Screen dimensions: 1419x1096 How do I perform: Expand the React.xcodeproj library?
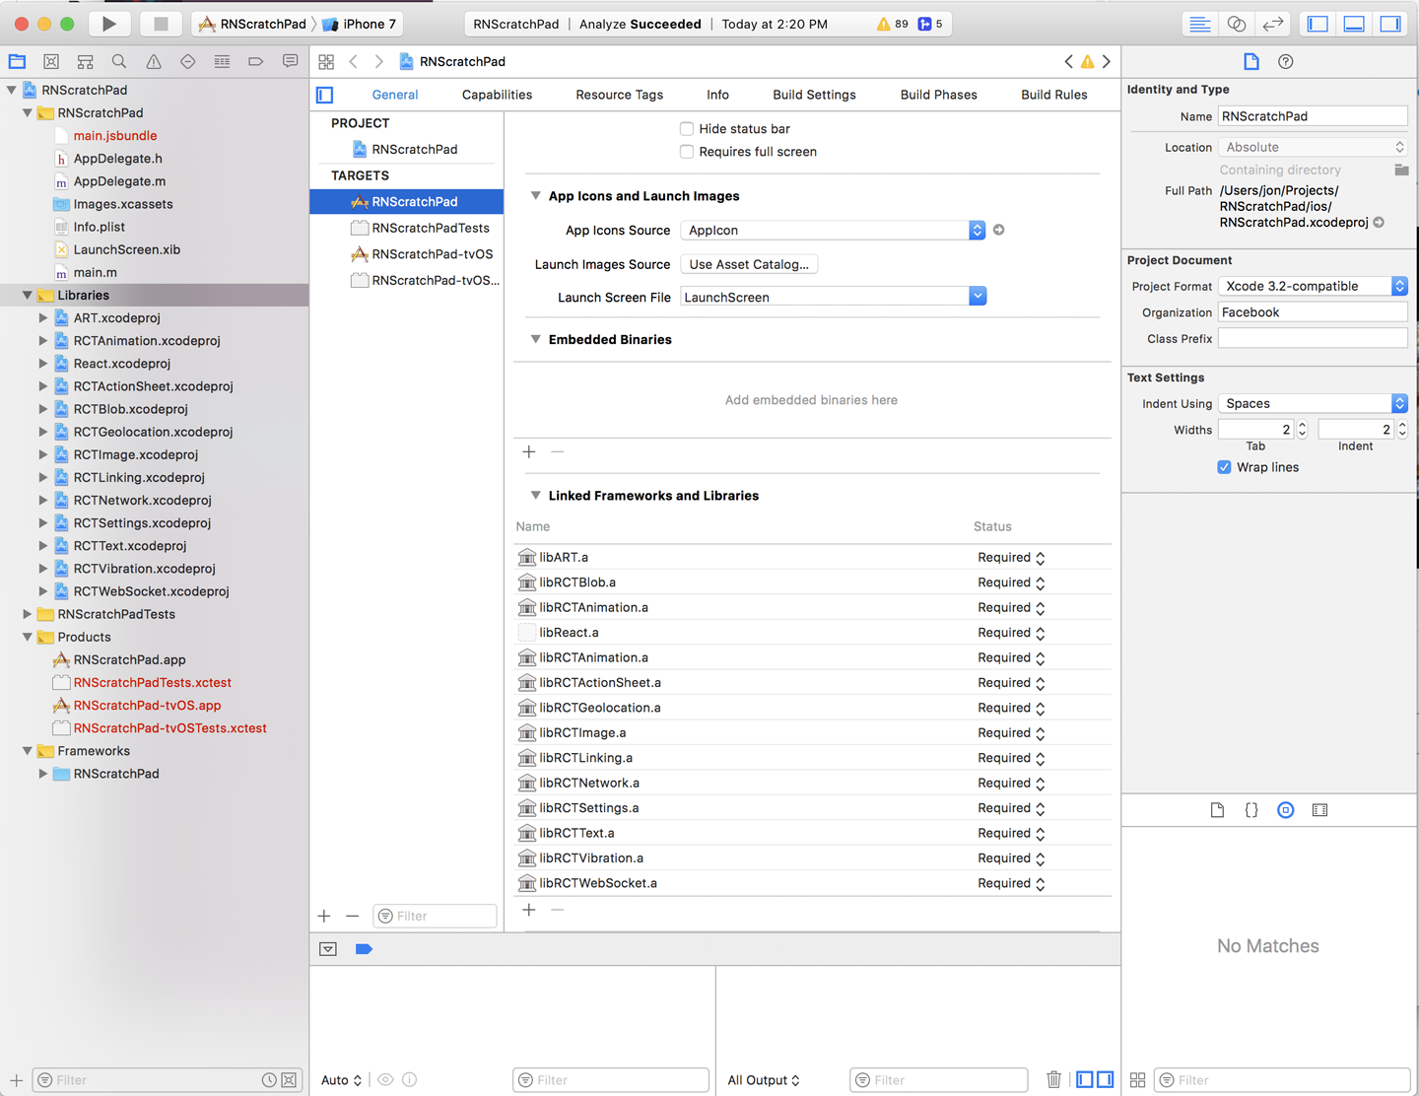click(x=41, y=363)
